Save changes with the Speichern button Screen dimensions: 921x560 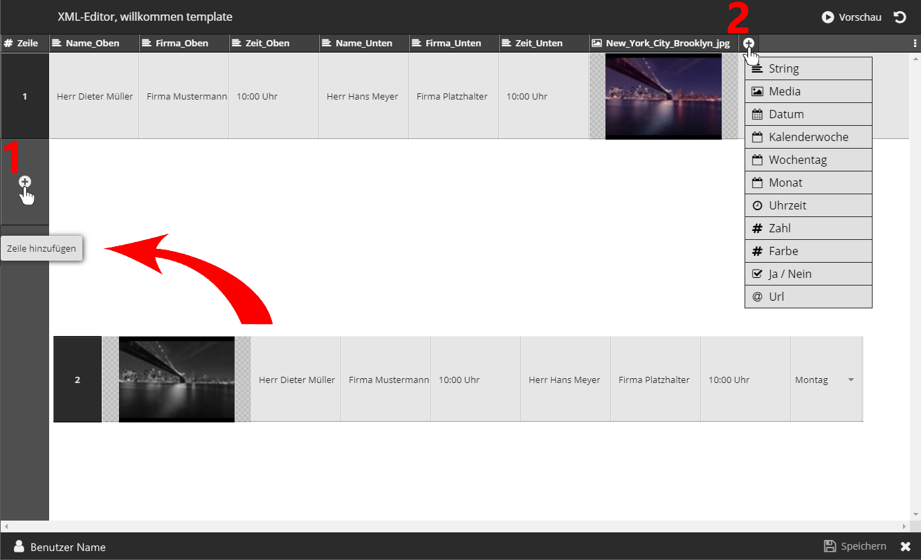coord(855,546)
